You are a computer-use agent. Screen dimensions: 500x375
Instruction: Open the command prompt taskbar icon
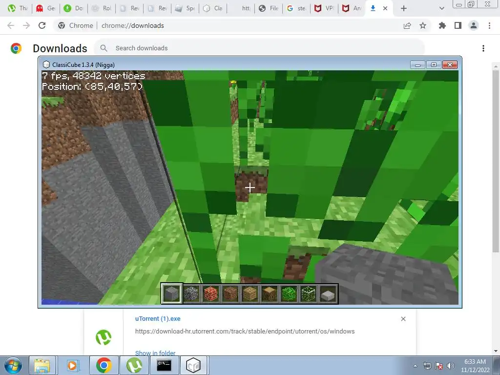(x=164, y=365)
